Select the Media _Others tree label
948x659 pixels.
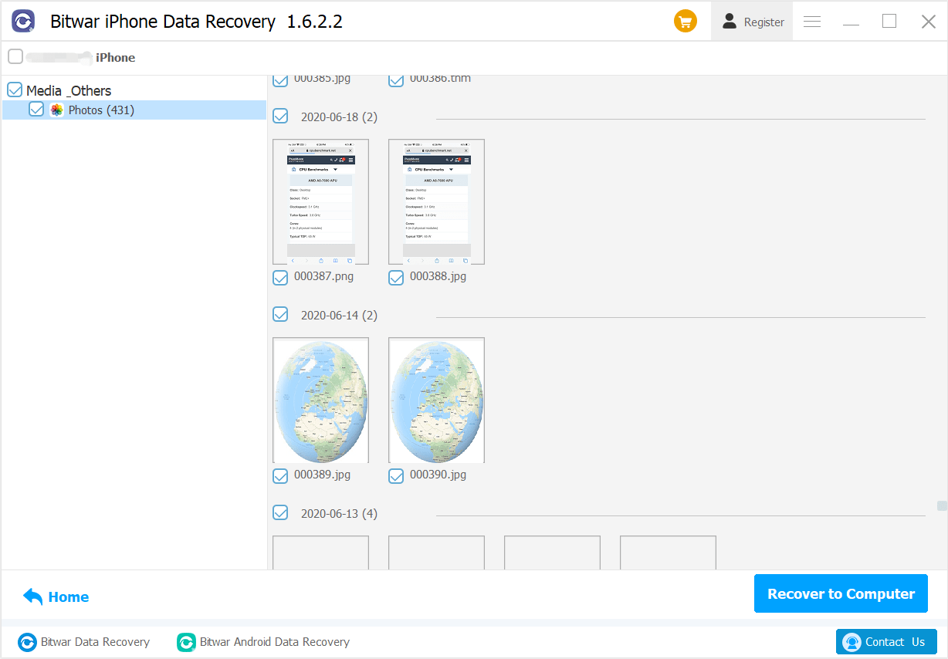point(69,90)
